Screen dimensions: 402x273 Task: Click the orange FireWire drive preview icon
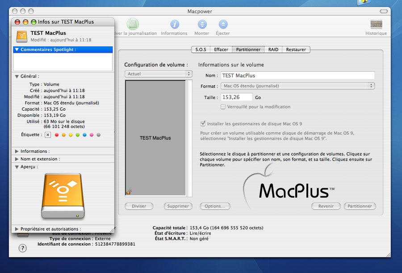pyautogui.click(x=63, y=196)
